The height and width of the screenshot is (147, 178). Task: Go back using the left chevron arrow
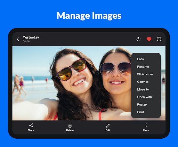(18, 39)
